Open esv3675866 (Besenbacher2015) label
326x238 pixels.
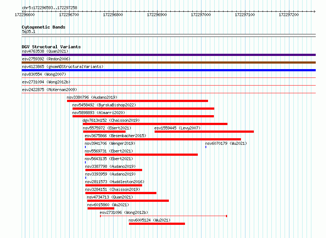tap(115, 136)
